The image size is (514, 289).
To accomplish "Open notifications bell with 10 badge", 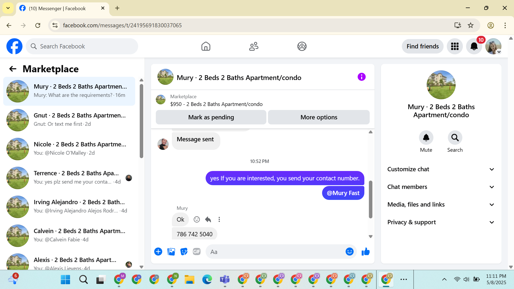I will pos(474,46).
